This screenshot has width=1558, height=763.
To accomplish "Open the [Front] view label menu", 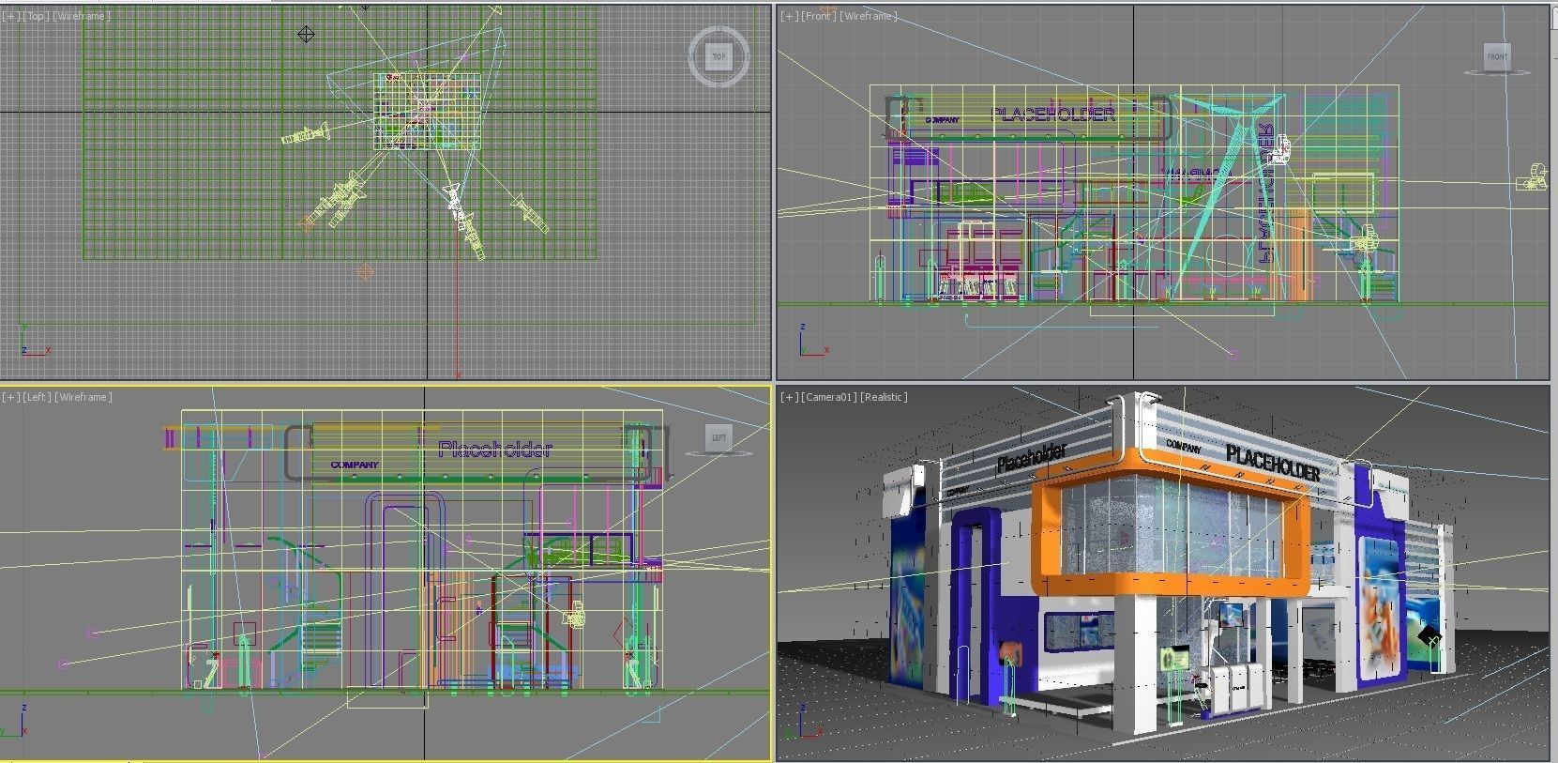I will coord(819,16).
